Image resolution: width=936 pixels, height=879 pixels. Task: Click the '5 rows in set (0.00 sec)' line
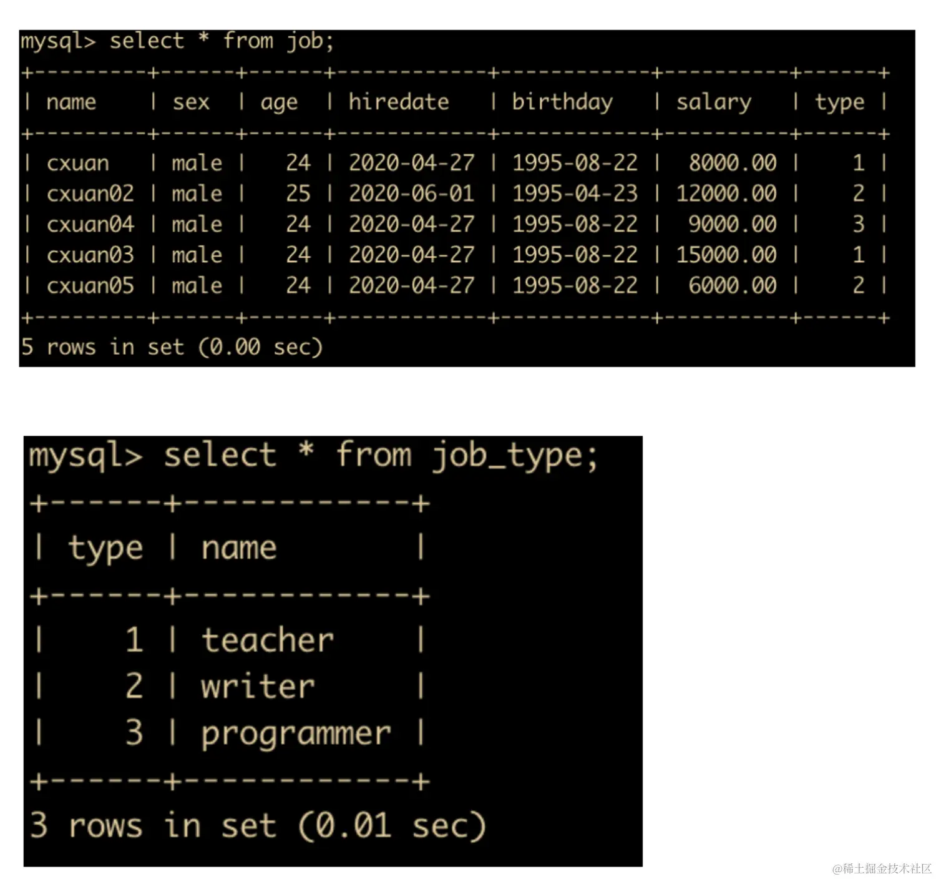click(x=172, y=346)
